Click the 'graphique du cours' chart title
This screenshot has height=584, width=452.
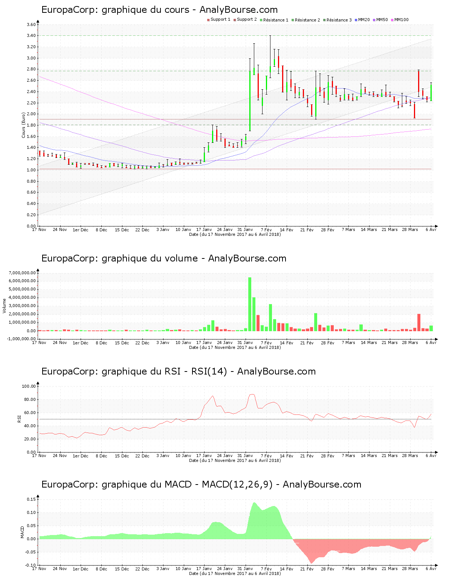tap(160, 10)
